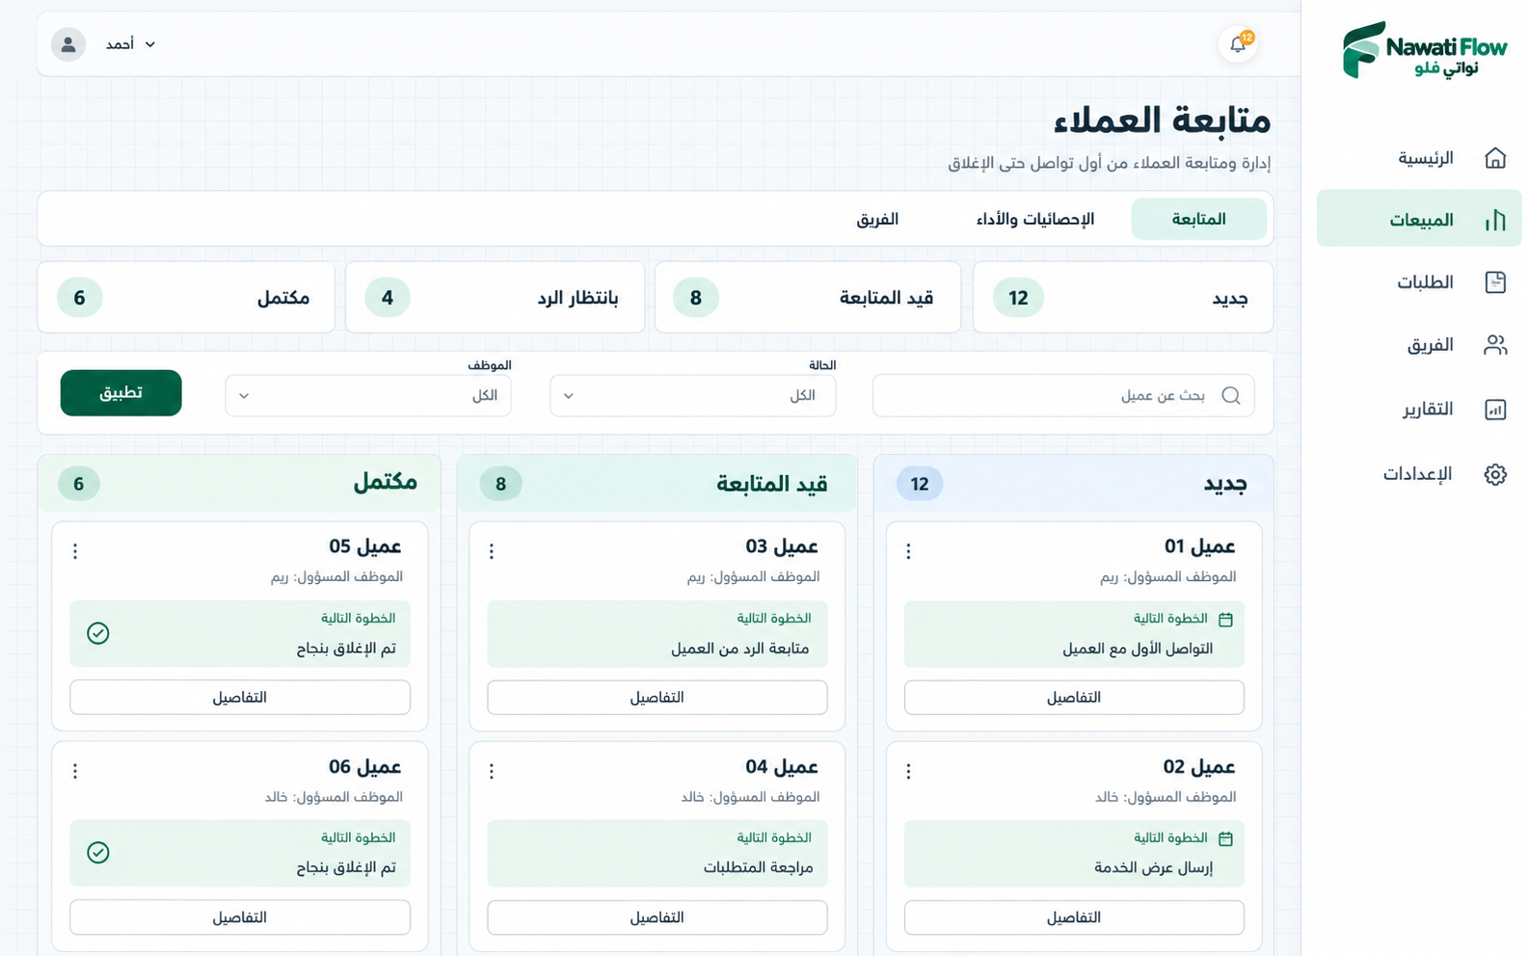Expand the الحالة status dropdown
Image resolution: width=1529 pixels, height=956 pixels.
pos(692,396)
